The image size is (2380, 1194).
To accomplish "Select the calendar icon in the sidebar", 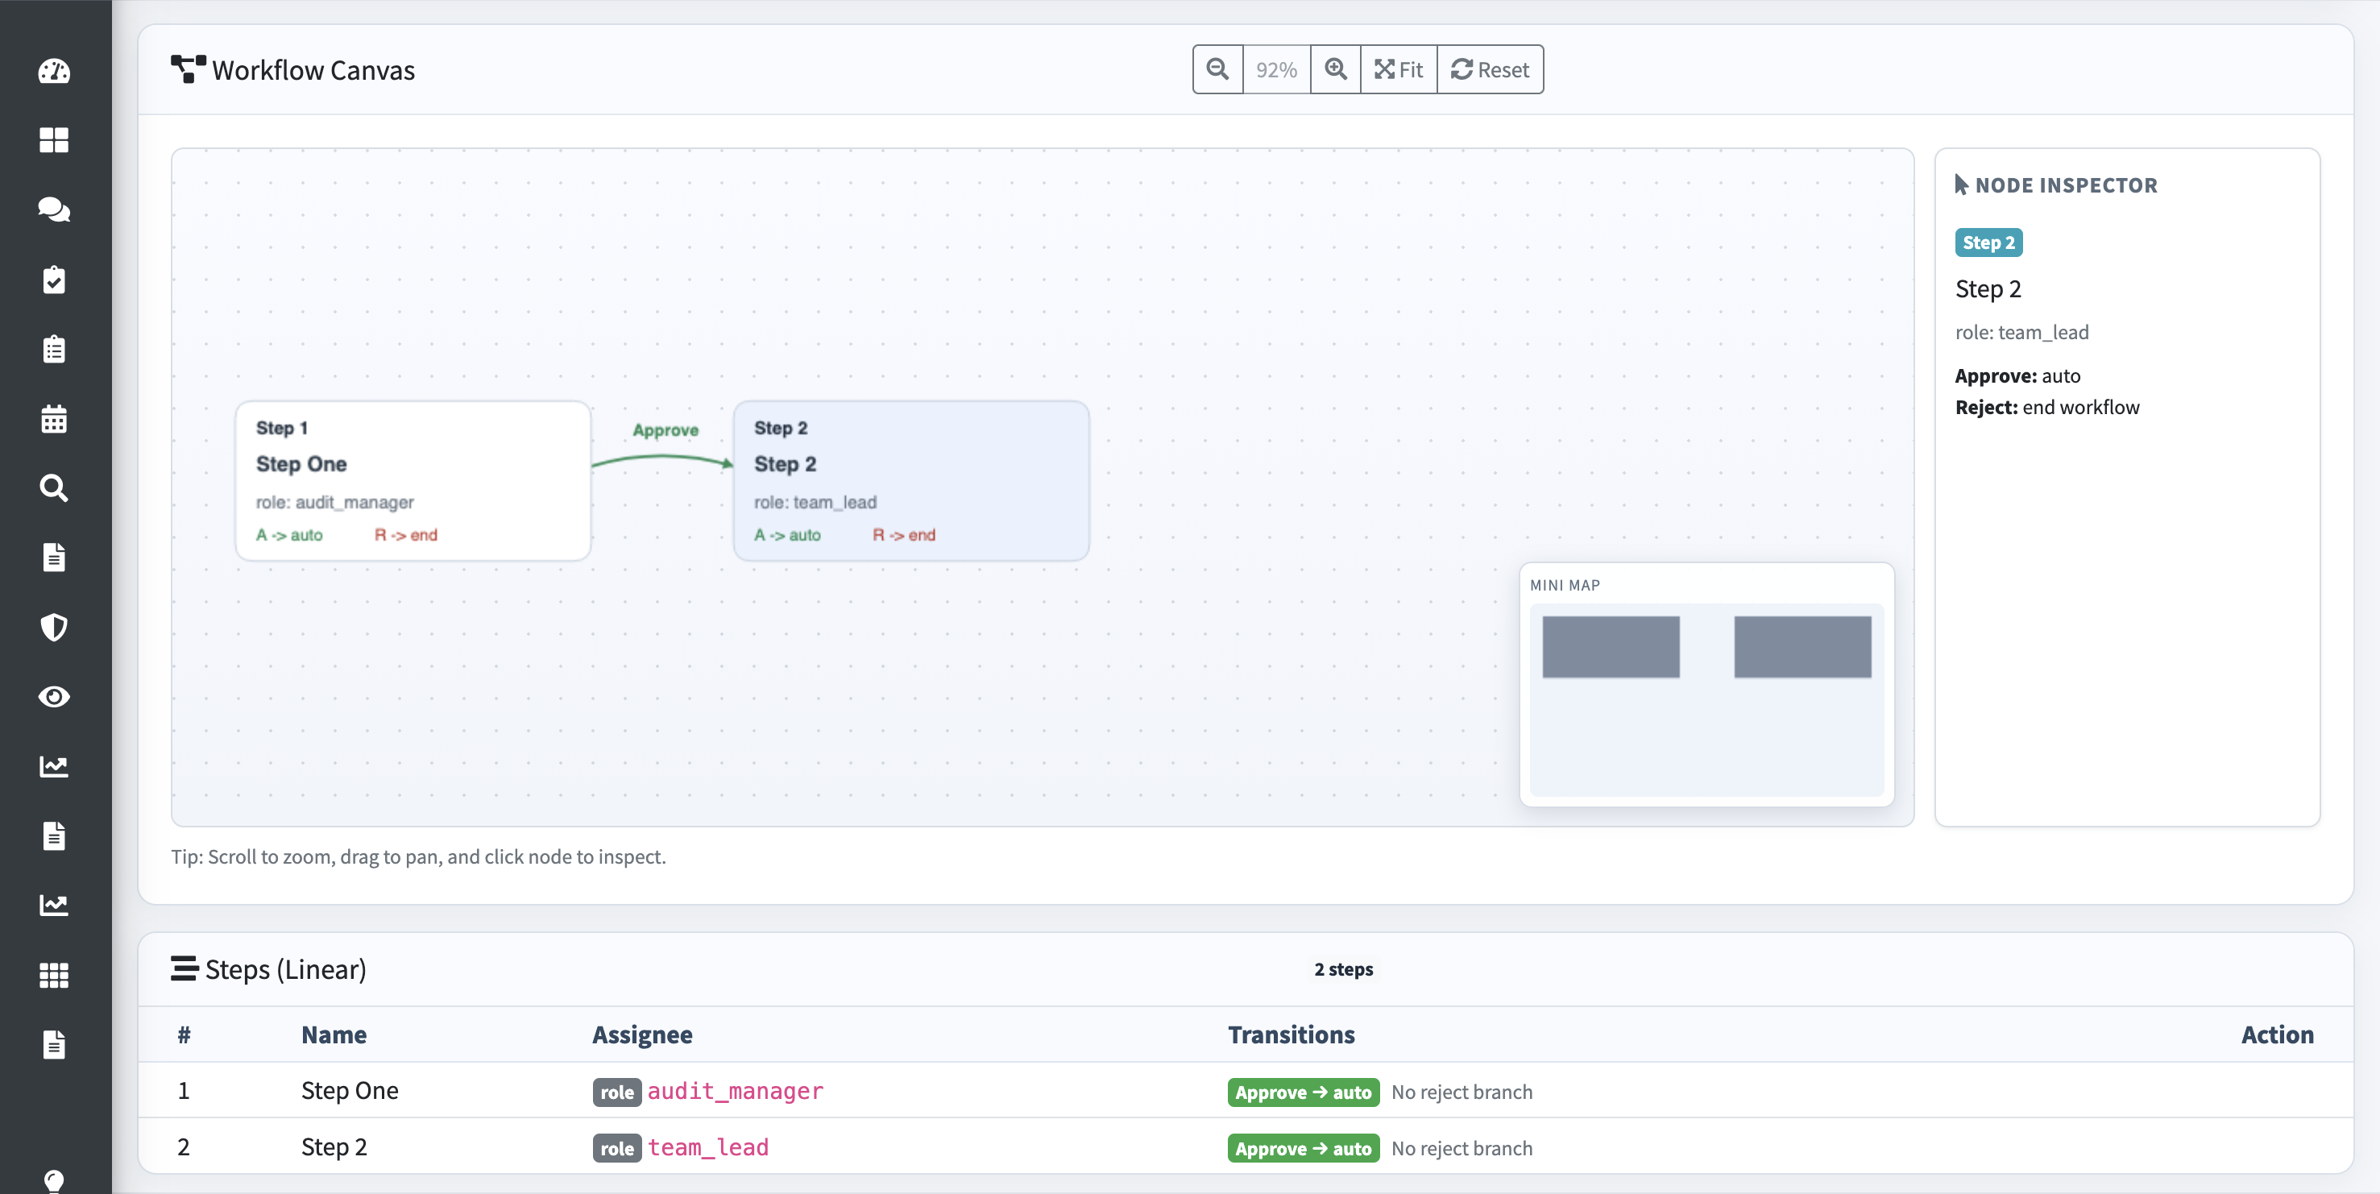I will click(x=55, y=419).
